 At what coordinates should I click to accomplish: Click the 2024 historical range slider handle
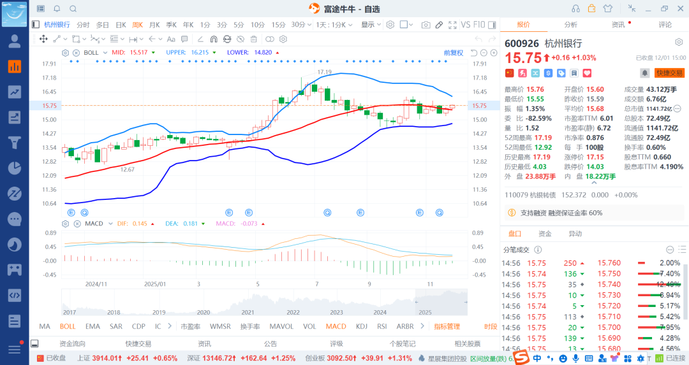click(x=416, y=302)
